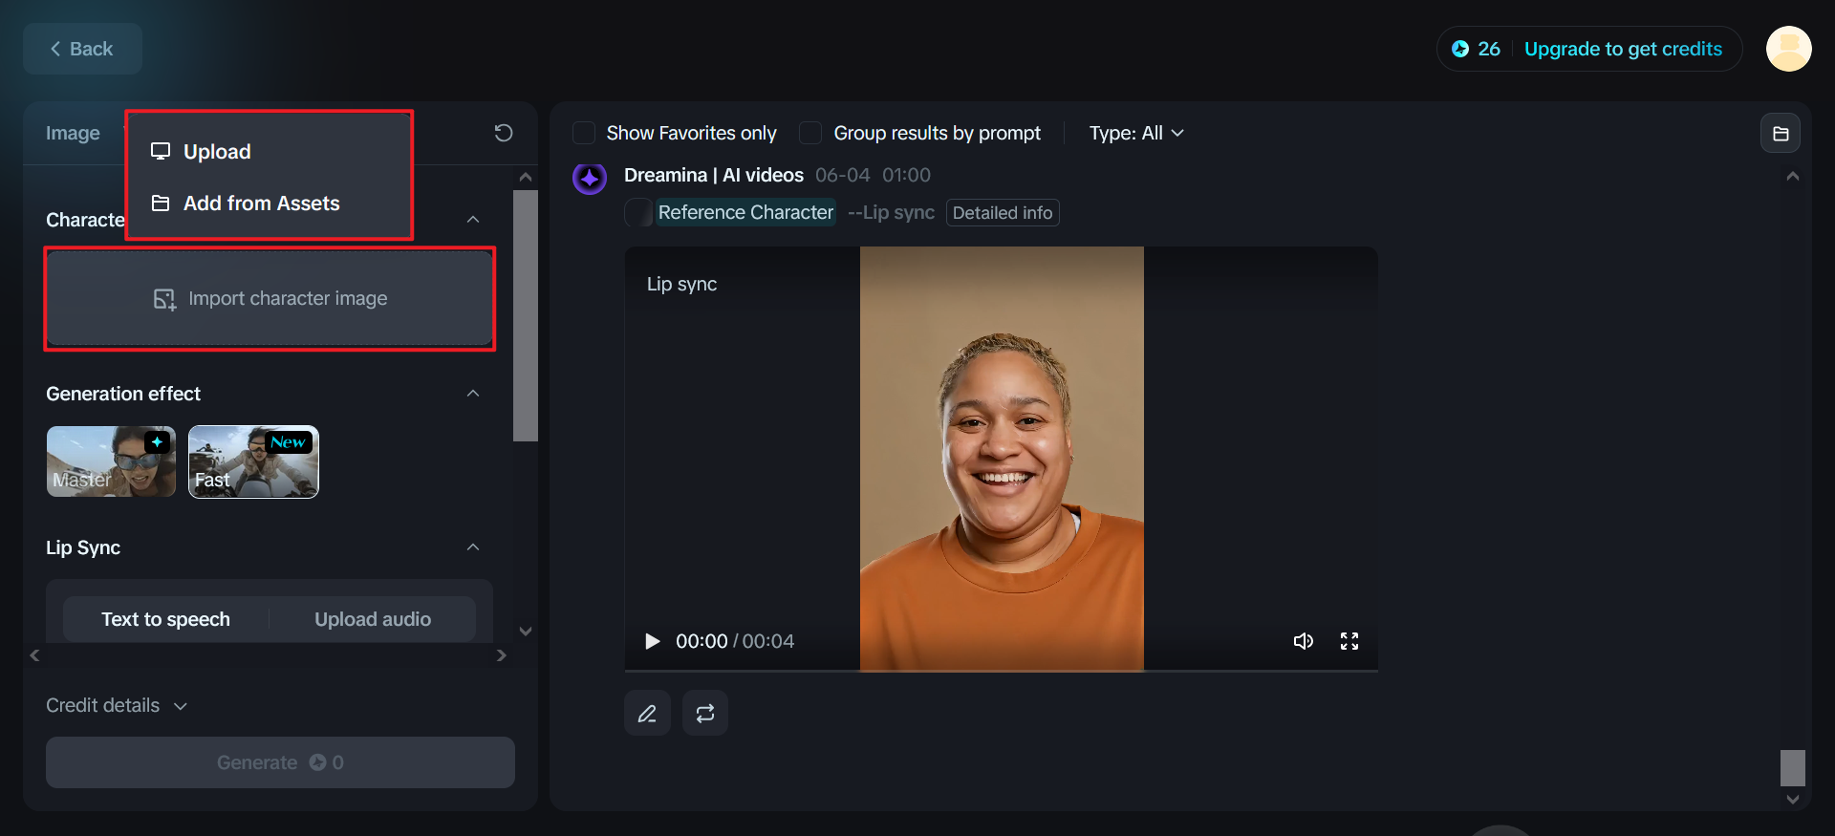1835x836 pixels.
Task: Collapse the Character section
Action: point(473,220)
